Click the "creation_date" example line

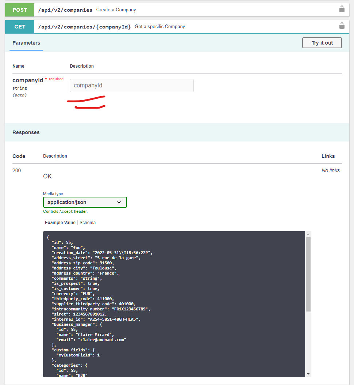coord(102,253)
